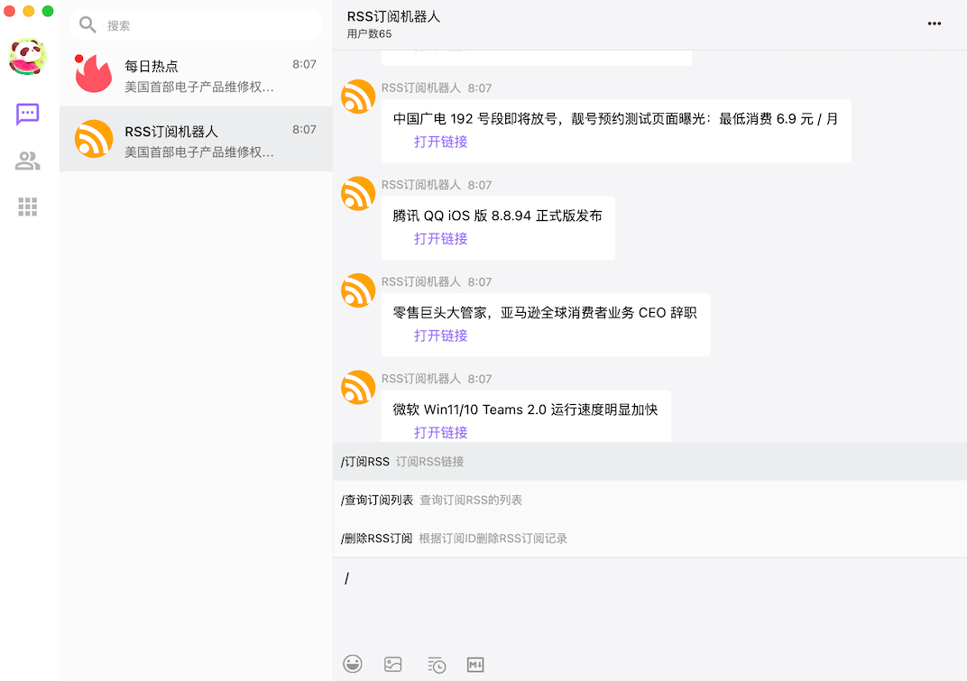Open link under 微软 Teams 2.0 message
This screenshot has height=681, width=967.
(440, 432)
